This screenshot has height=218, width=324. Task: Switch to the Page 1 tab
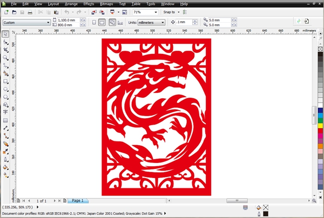point(78,201)
